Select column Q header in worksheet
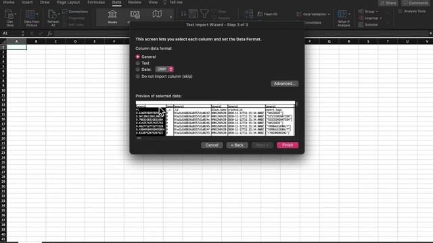 coord(329,41)
